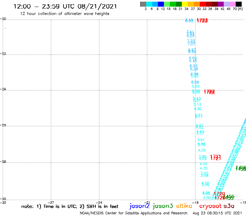
Task: Click wave height value 7.41
Action: (x=190, y=32)
